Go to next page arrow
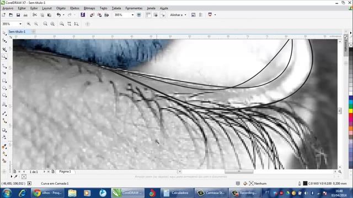Screen dimensions: 353x198 44,172
